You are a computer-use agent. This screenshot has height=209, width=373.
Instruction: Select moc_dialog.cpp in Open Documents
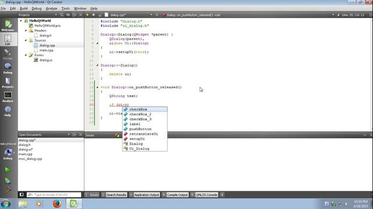click(x=30, y=158)
